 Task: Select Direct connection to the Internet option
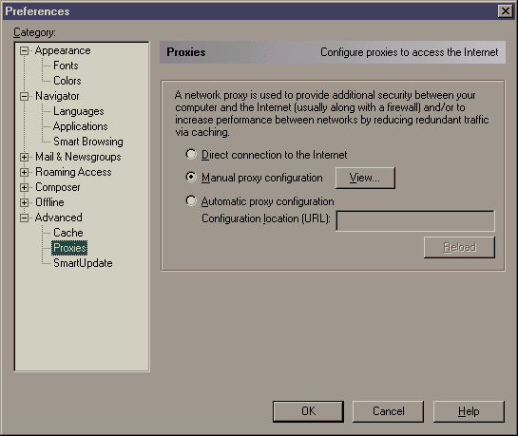coord(191,154)
